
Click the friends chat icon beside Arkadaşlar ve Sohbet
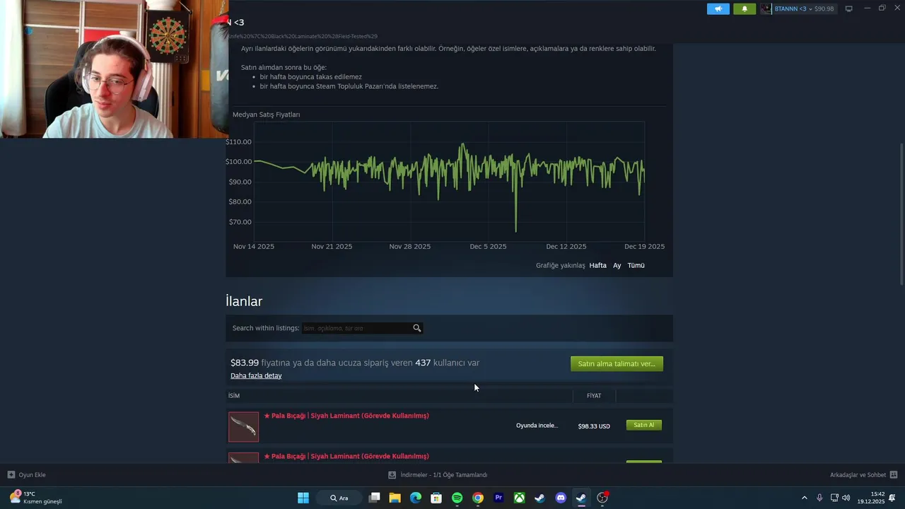click(894, 474)
